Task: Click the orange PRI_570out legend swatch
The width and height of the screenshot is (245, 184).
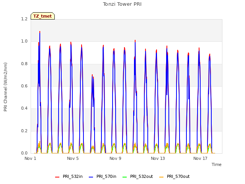Action: coord(161,177)
